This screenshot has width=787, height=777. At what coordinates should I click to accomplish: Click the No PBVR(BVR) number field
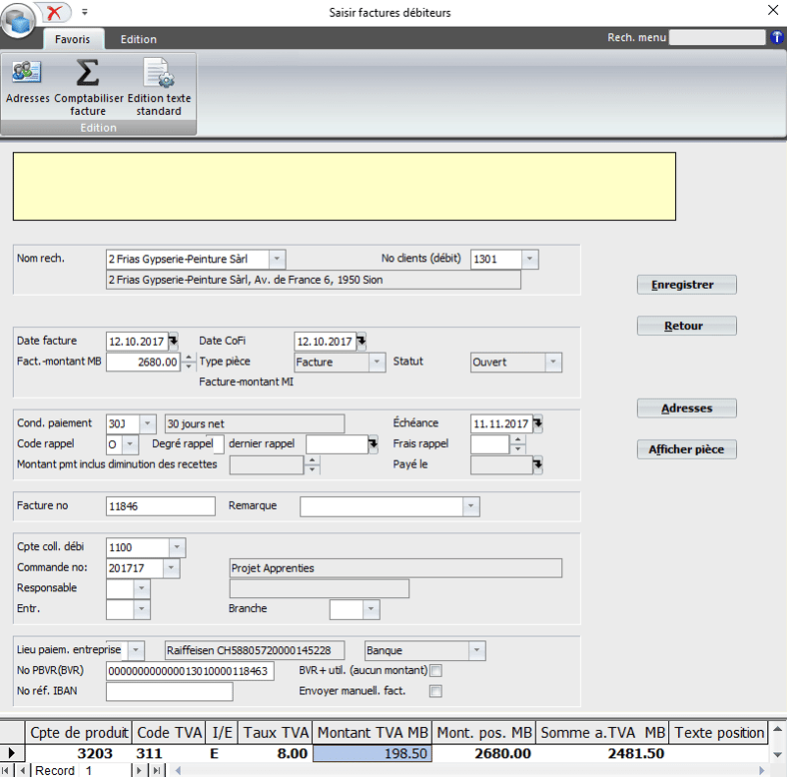[x=190, y=671]
